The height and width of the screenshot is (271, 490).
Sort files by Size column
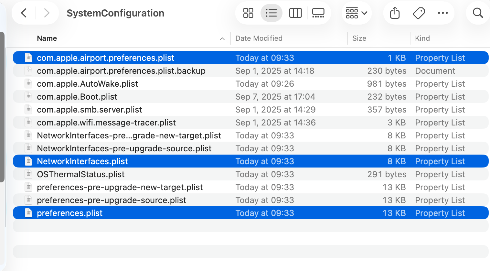[359, 38]
